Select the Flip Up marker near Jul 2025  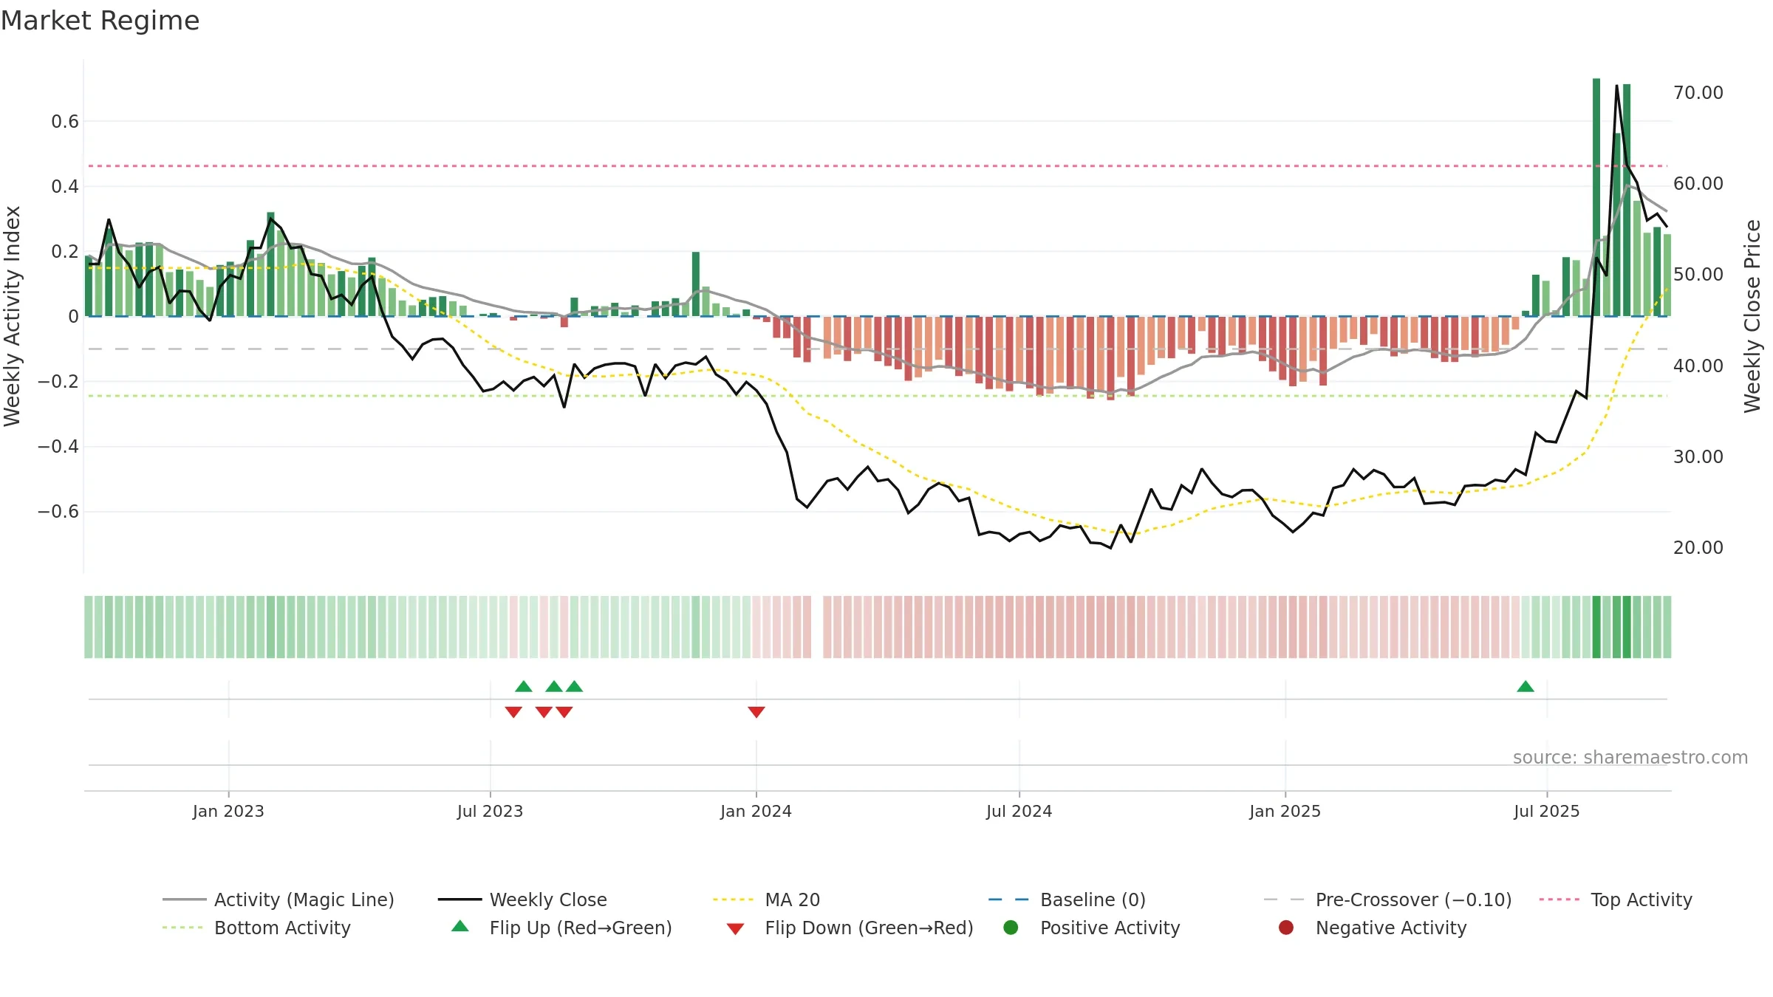click(1526, 686)
